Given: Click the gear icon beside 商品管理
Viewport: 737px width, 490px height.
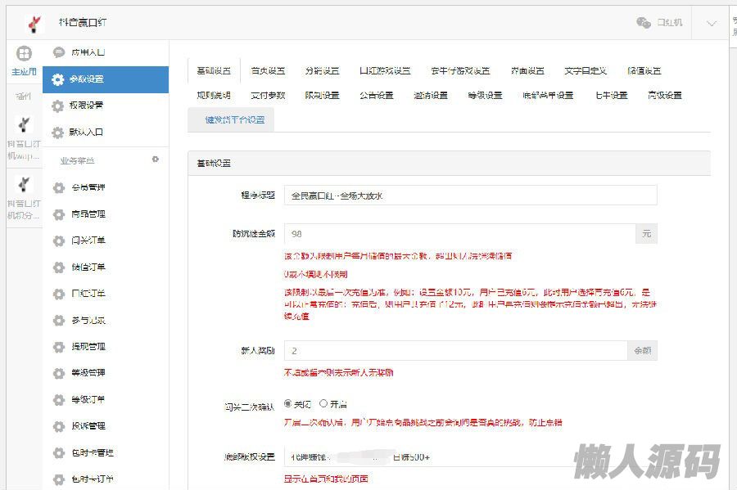Looking at the screenshot, I should 58,214.
